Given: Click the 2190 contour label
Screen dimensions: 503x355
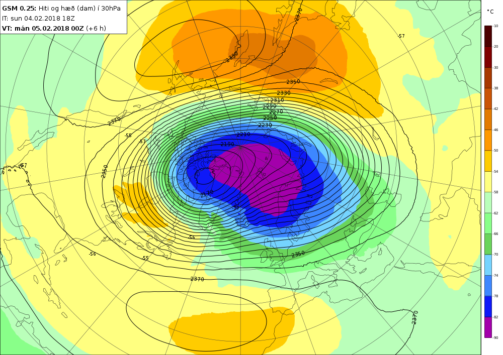Looking at the screenshot, I should 227,145.
